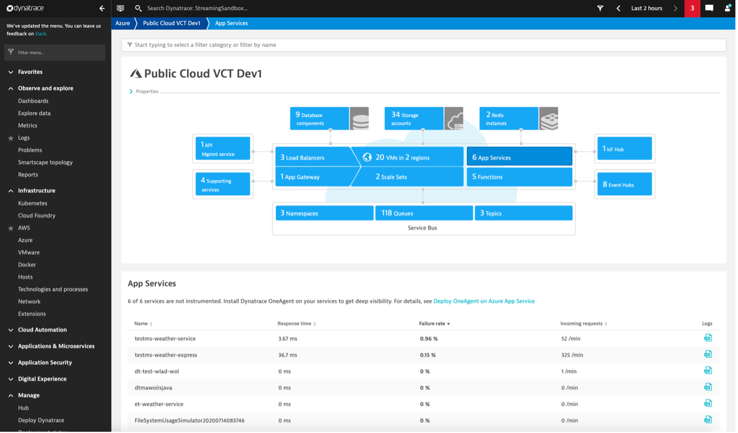Select the 6 App Services tile
738x433 pixels.
[519, 157]
